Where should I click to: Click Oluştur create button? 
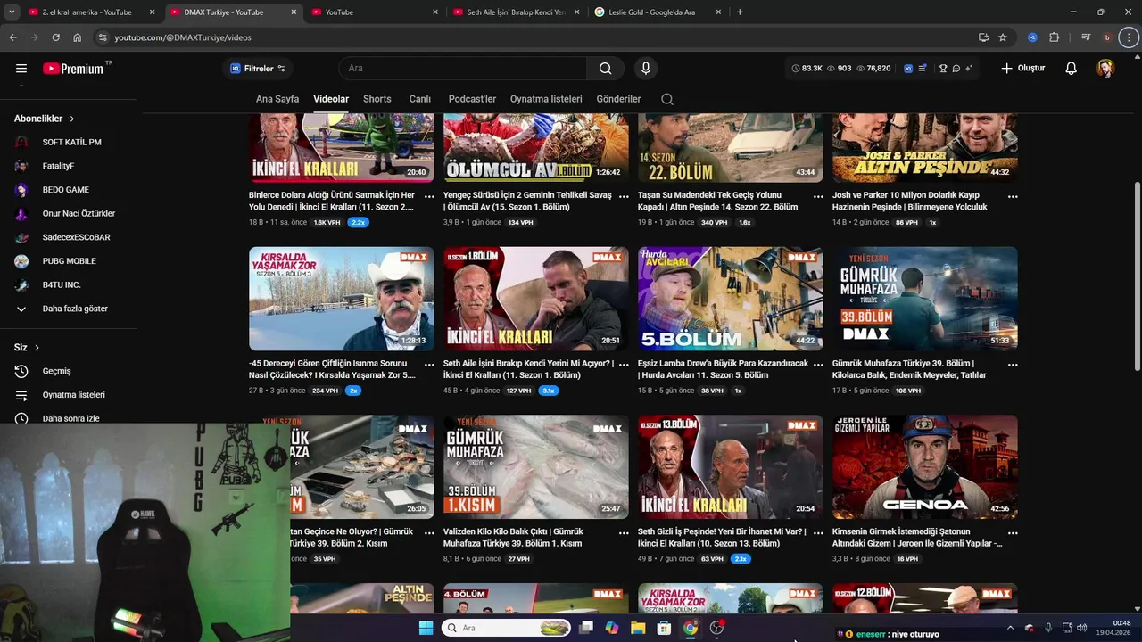(x=1022, y=69)
